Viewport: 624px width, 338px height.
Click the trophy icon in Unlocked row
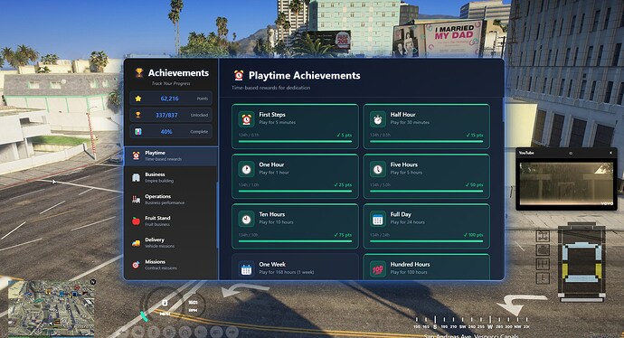pyautogui.click(x=138, y=115)
